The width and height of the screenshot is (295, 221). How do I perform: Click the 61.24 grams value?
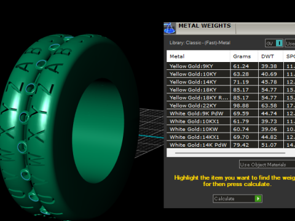(241, 66)
